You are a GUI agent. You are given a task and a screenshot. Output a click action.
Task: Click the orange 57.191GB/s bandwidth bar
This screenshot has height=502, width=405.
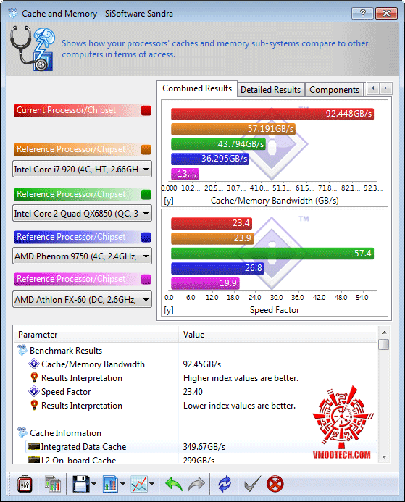(233, 129)
